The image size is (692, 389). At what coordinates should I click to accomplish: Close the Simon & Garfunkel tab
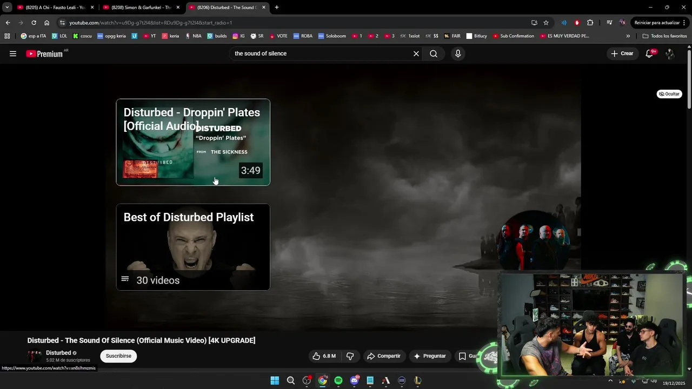pos(178,8)
